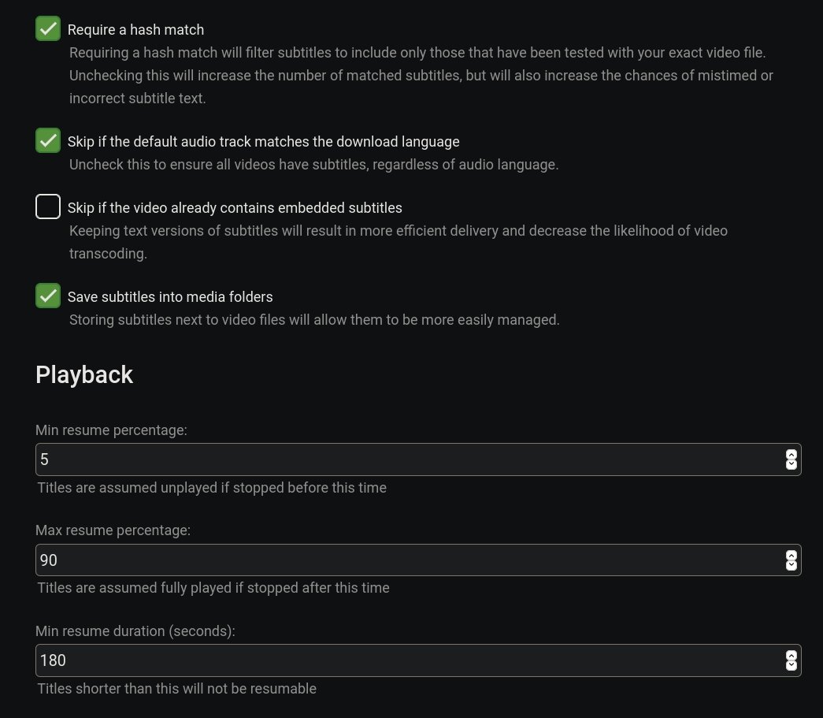Decrement Max resume percentage using down arrow

(791, 566)
